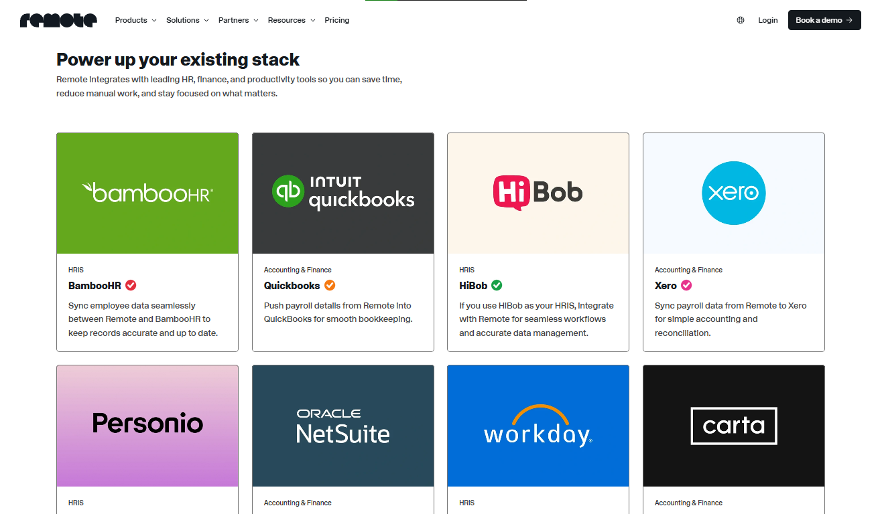Click the Quickbooks payroll description text

click(338, 313)
